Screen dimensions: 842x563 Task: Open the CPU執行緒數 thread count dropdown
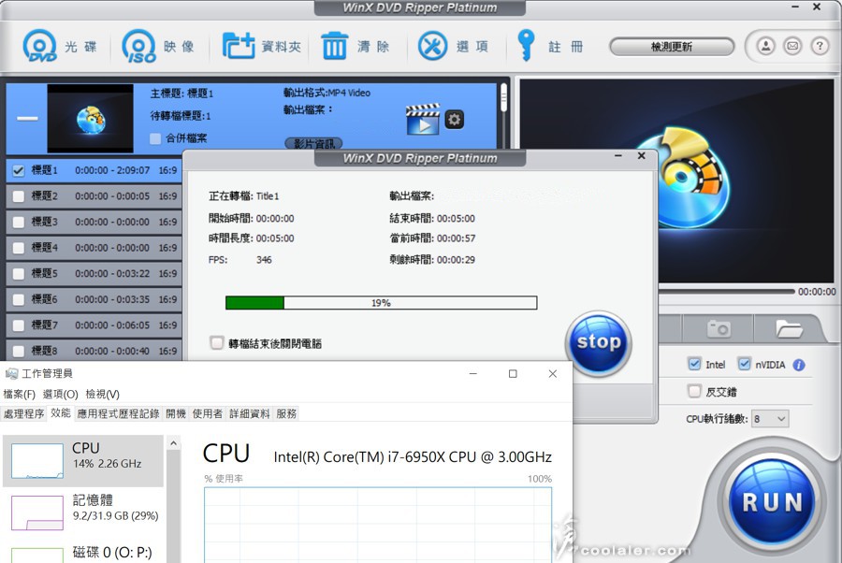point(770,419)
